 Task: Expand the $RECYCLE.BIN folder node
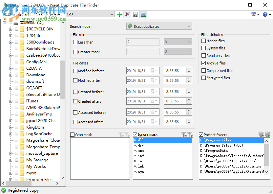click(10, 29)
